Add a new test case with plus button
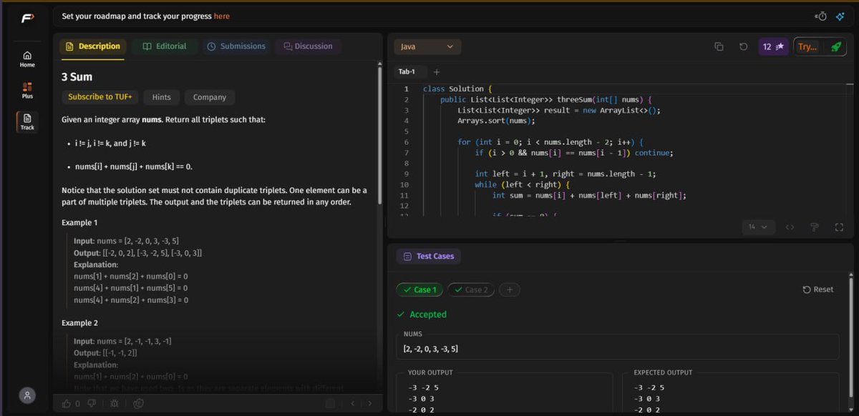The width and height of the screenshot is (859, 416). click(510, 289)
